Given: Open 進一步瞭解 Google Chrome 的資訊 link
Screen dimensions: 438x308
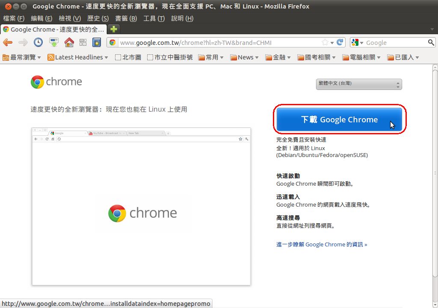Looking at the screenshot, I should click(x=322, y=245).
